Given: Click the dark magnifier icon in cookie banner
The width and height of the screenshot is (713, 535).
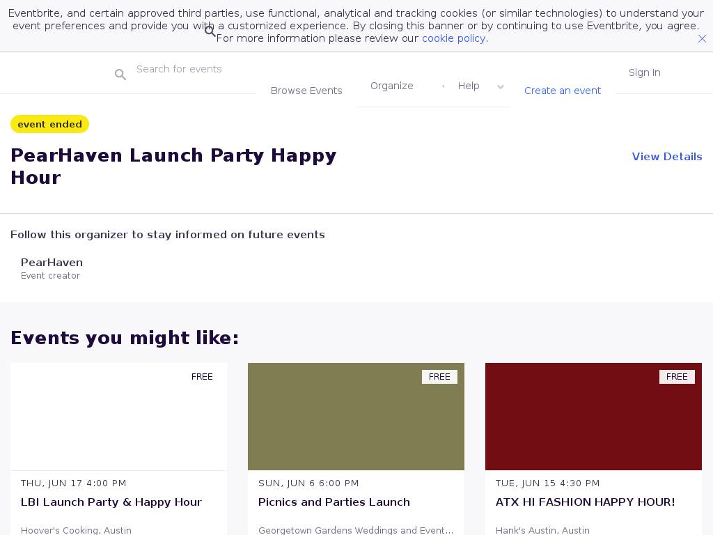Looking at the screenshot, I should pyautogui.click(x=210, y=31).
